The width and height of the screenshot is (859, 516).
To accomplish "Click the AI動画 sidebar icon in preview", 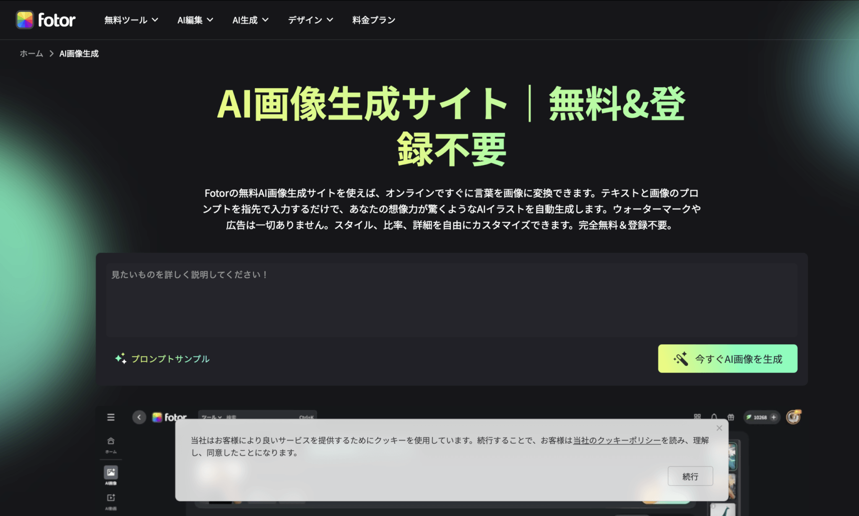I will pos(111,498).
